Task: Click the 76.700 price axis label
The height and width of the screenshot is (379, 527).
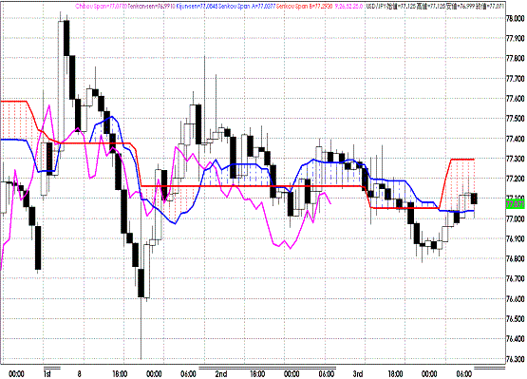Action: click(x=515, y=278)
